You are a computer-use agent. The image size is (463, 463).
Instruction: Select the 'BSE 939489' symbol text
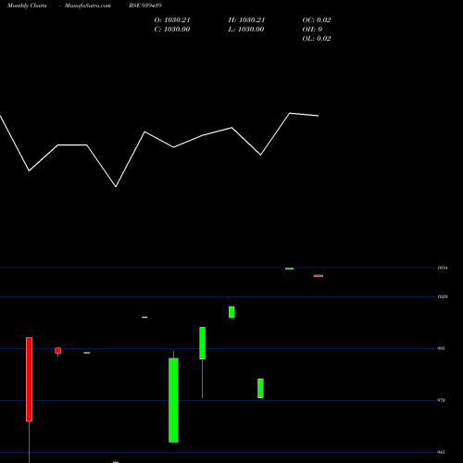pos(145,6)
